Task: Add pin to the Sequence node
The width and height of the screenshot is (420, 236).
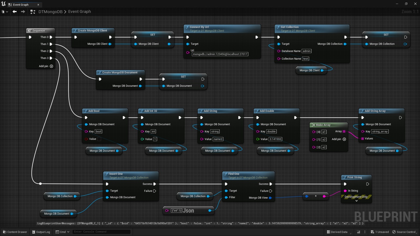Action: (x=46, y=66)
